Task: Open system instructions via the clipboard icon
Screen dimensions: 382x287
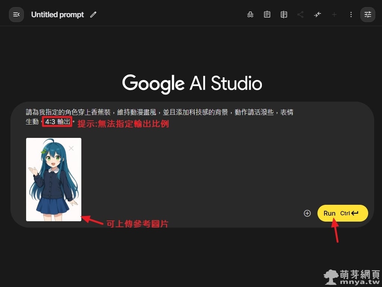Action: [267, 15]
